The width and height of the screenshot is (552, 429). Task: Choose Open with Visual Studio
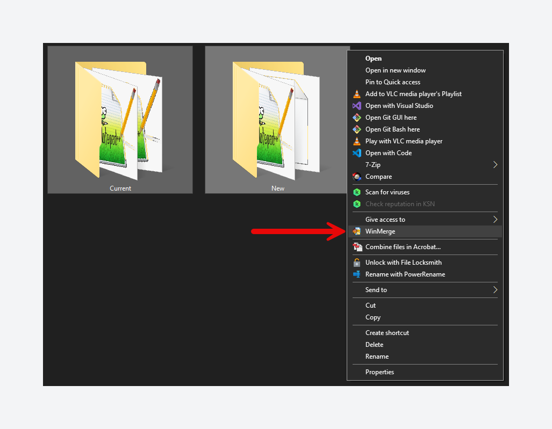[425, 106]
